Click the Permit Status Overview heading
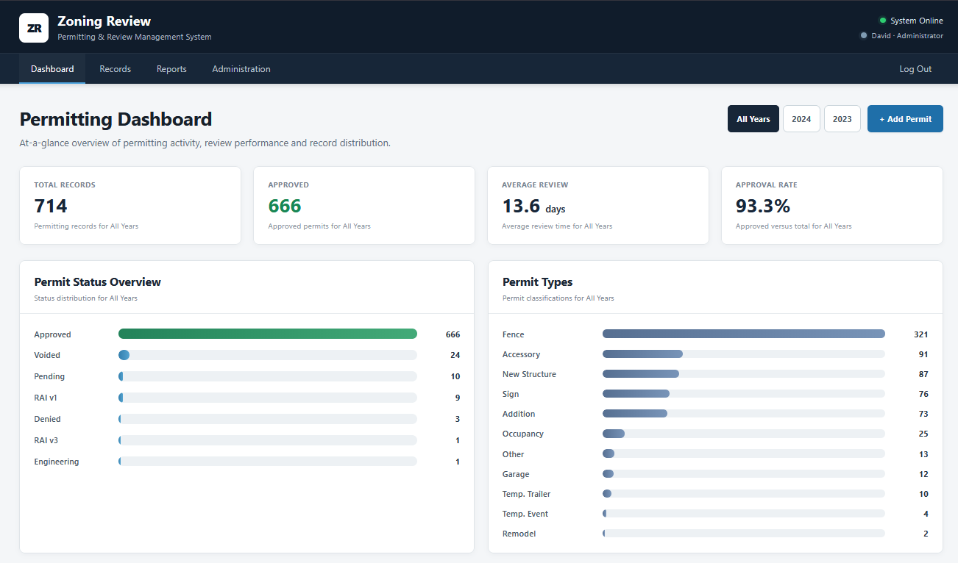Image resolution: width=958 pixels, height=563 pixels. [x=97, y=281]
